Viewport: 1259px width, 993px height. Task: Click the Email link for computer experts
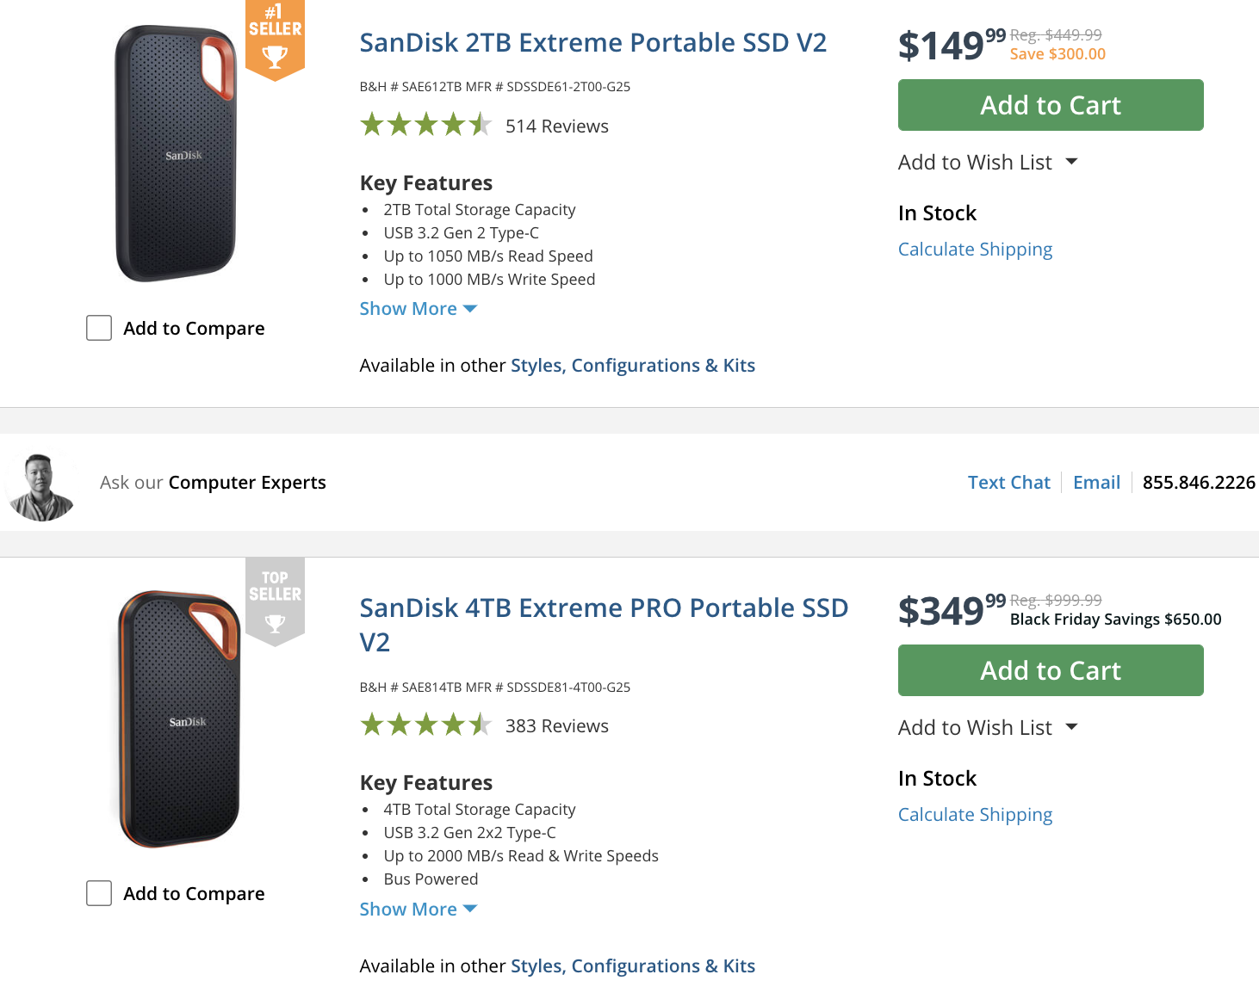click(1096, 483)
